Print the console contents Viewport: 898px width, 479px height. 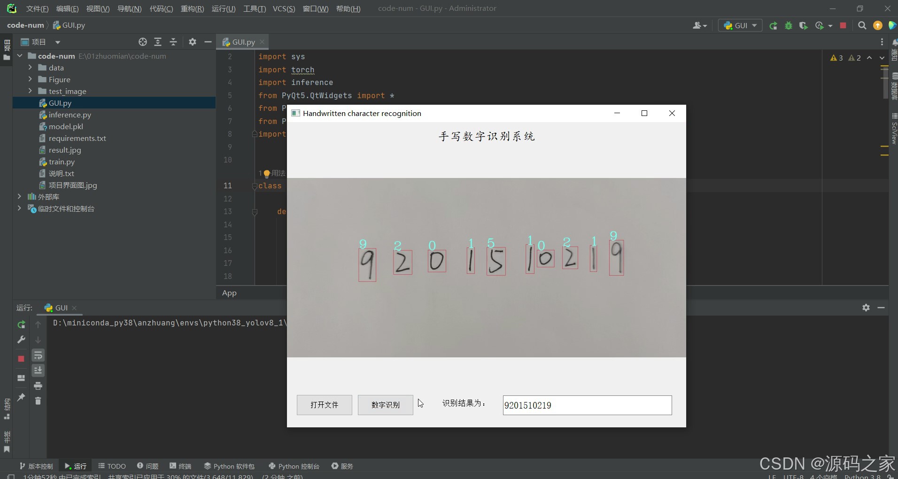tap(38, 386)
